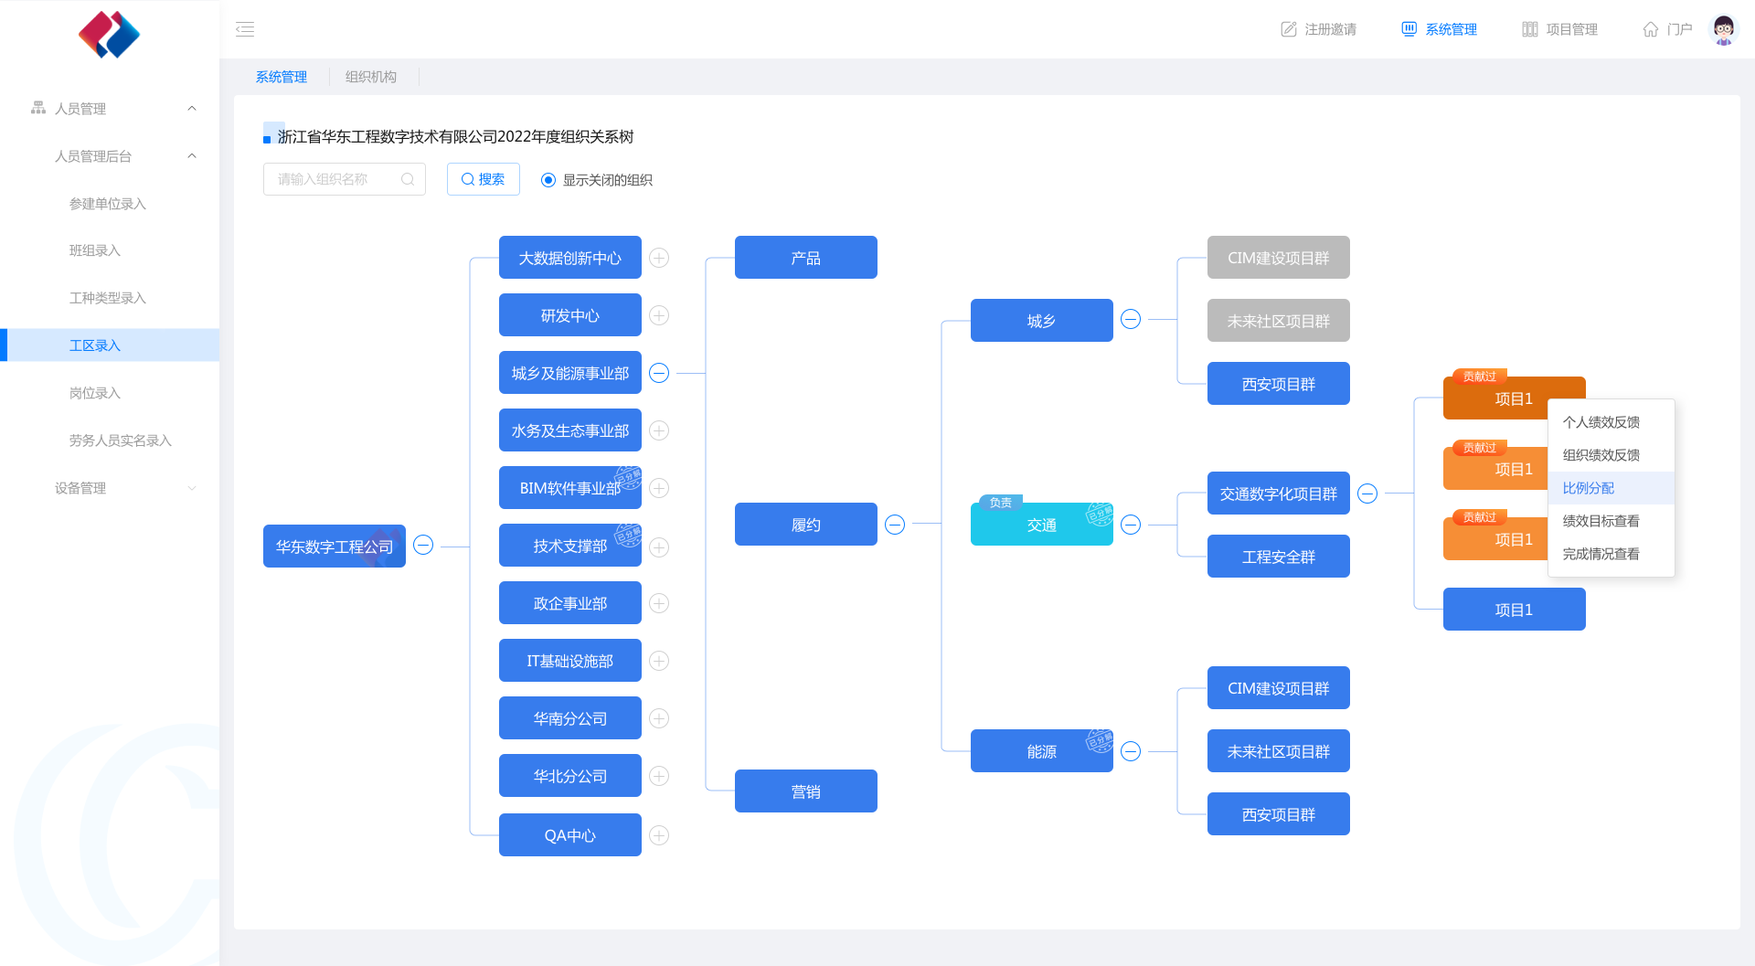Expand the QA中心 plus icon
The image size is (1755, 966).
coord(659,835)
